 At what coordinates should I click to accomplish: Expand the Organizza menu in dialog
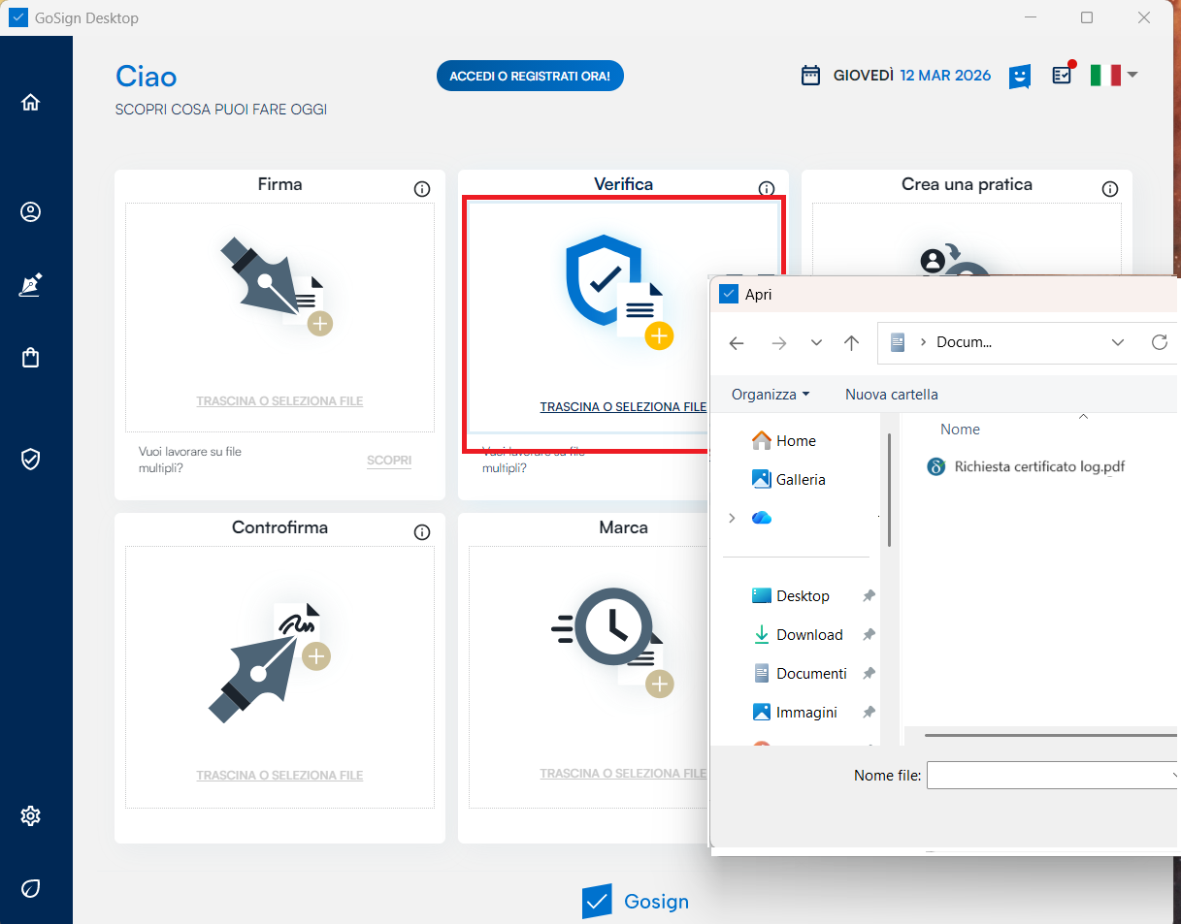(770, 395)
